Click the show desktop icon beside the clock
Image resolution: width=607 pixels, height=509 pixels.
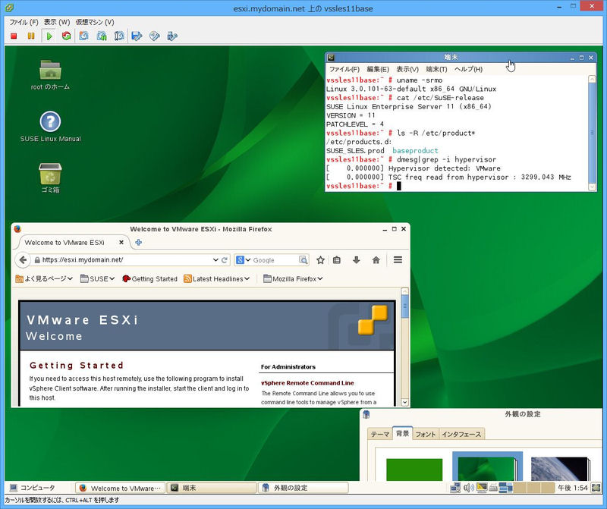click(x=596, y=488)
